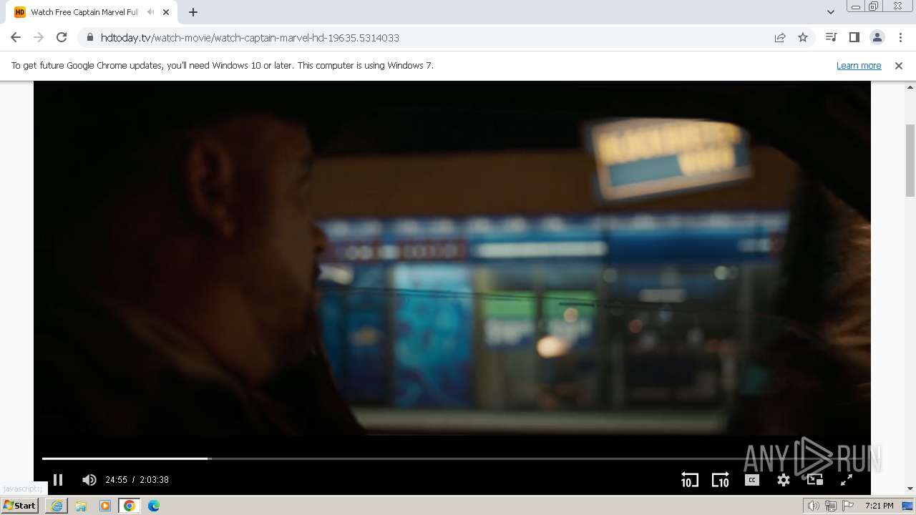Open Chrome three-dot menu
The image size is (916, 515).
[900, 37]
